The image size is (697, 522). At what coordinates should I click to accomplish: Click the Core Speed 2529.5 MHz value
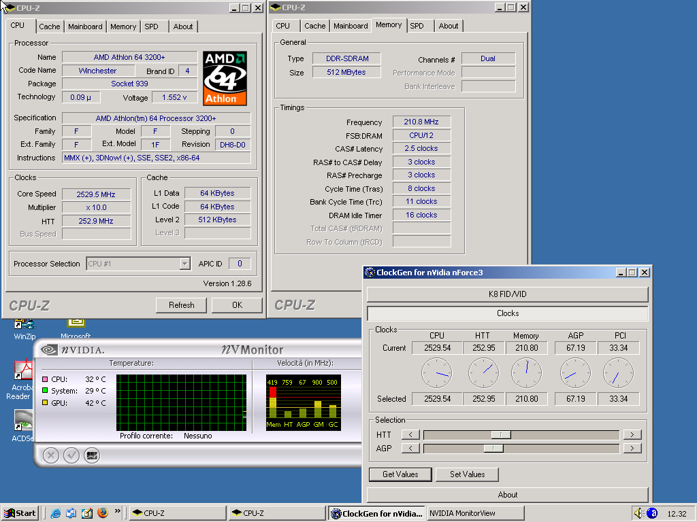coord(96,194)
